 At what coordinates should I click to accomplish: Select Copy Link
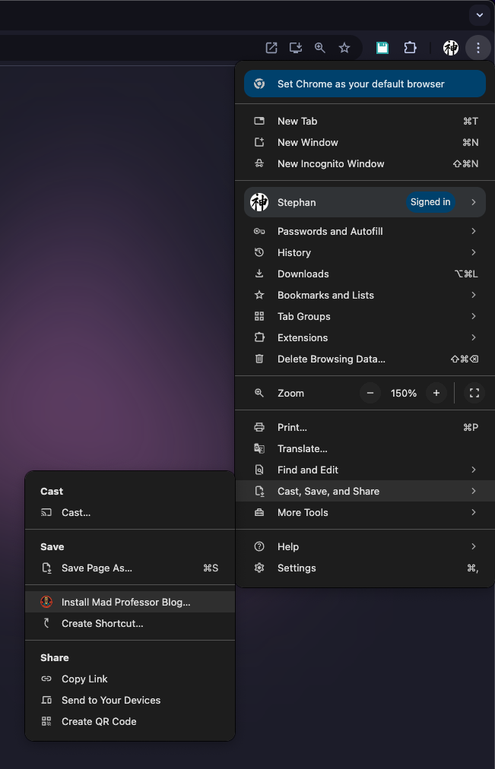130,679
